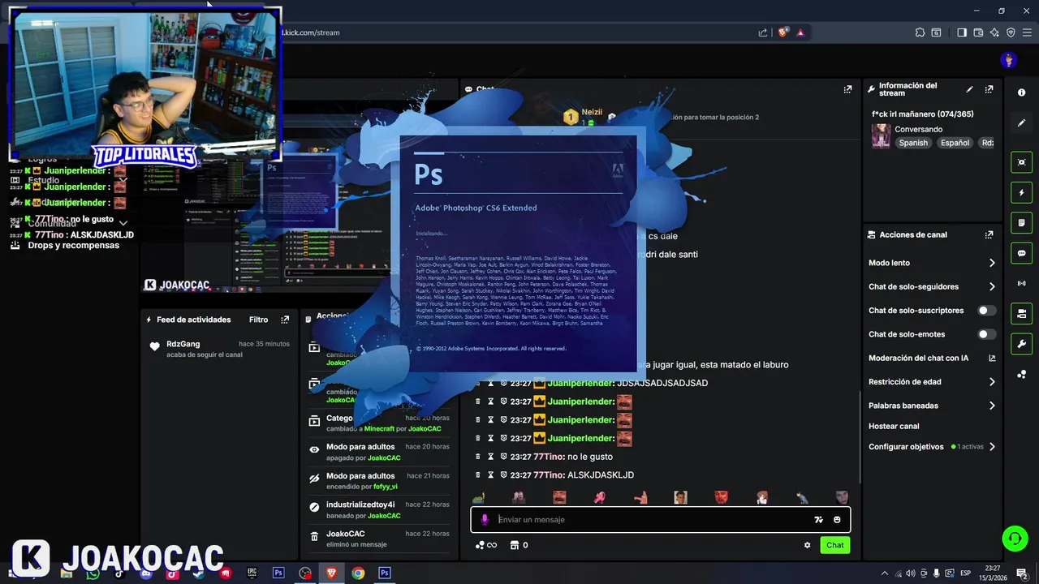
Task: Toggle the browser sidebar panel icon
Action: pyautogui.click(x=962, y=32)
